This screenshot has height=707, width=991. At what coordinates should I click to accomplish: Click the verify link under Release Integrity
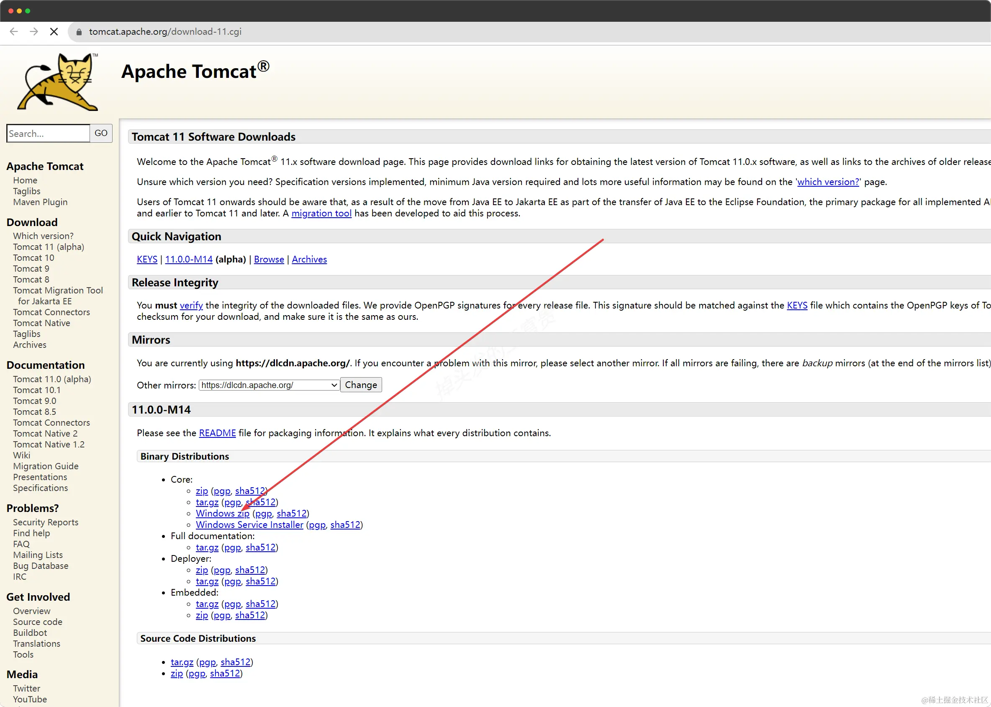pos(191,306)
